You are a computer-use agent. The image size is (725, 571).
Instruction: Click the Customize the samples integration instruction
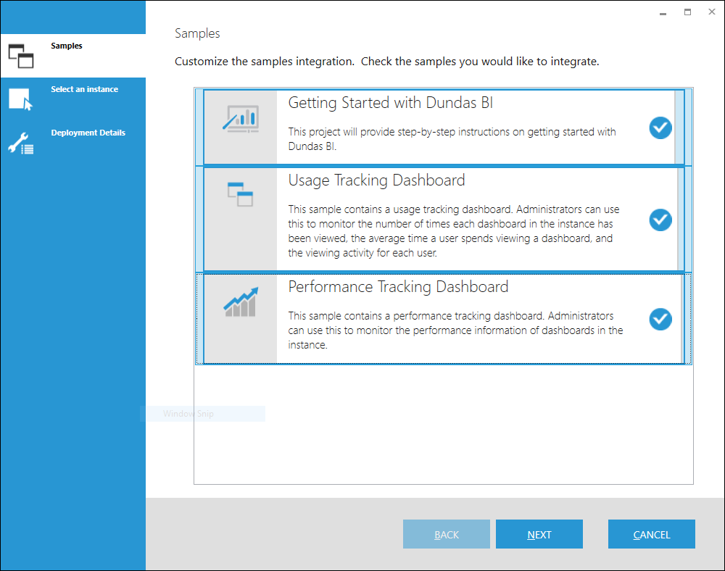pyautogui.click(x=386, y=62)
